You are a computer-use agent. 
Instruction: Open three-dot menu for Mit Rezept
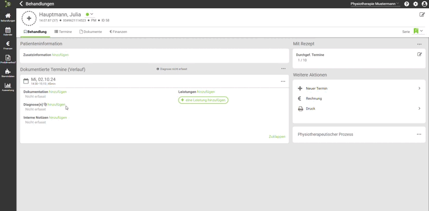pyautogui.click(x=419, y=44)
